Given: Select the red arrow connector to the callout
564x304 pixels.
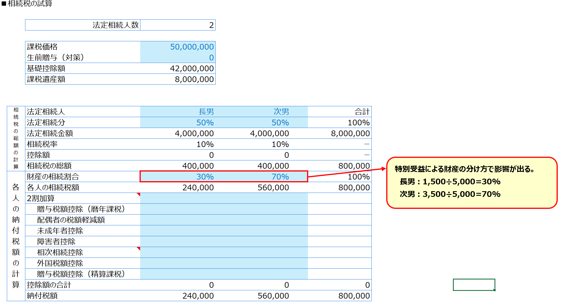Looking at the screenshot, I should 347,173.
